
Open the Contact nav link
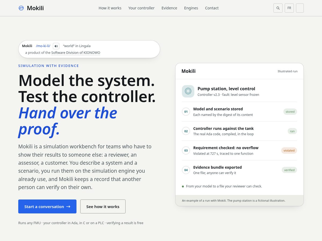[212, 8]
